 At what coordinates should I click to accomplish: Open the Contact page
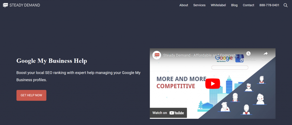point(248,5)
